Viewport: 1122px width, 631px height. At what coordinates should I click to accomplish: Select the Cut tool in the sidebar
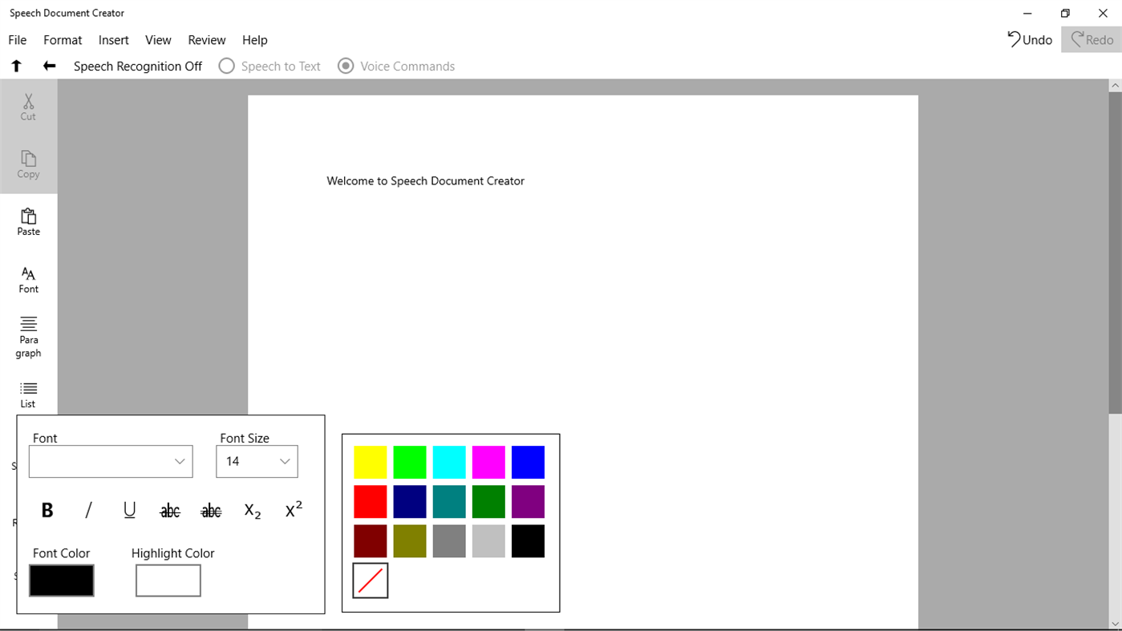[28, 108]
